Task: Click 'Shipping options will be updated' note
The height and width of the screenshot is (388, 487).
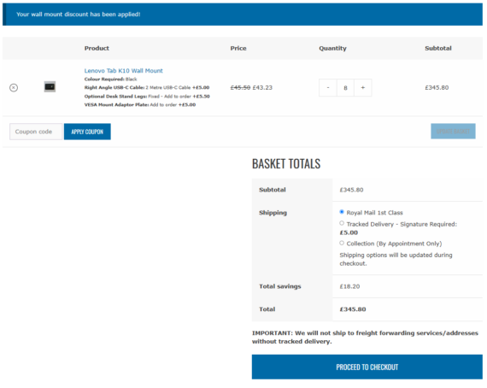Action: 396,259
